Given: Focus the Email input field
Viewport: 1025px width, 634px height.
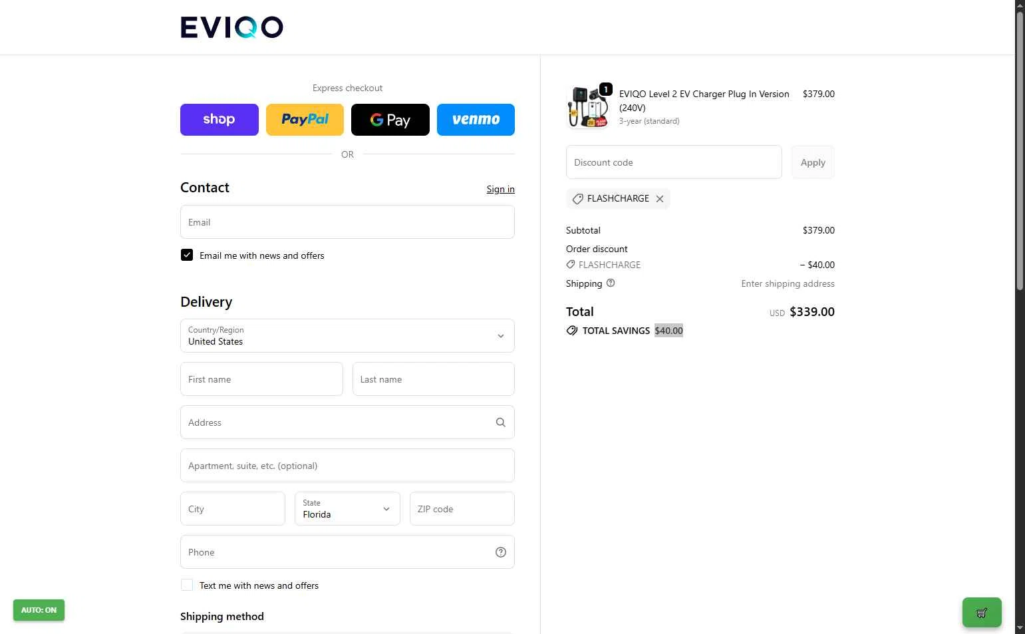Looking at the screenshot, I should 347,222.
